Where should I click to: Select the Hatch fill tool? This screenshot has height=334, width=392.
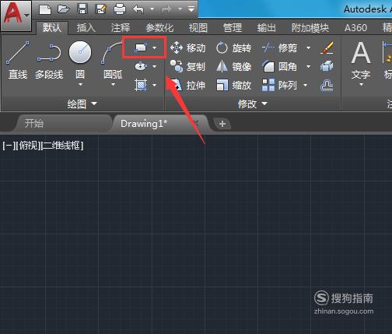coord(141,85)
